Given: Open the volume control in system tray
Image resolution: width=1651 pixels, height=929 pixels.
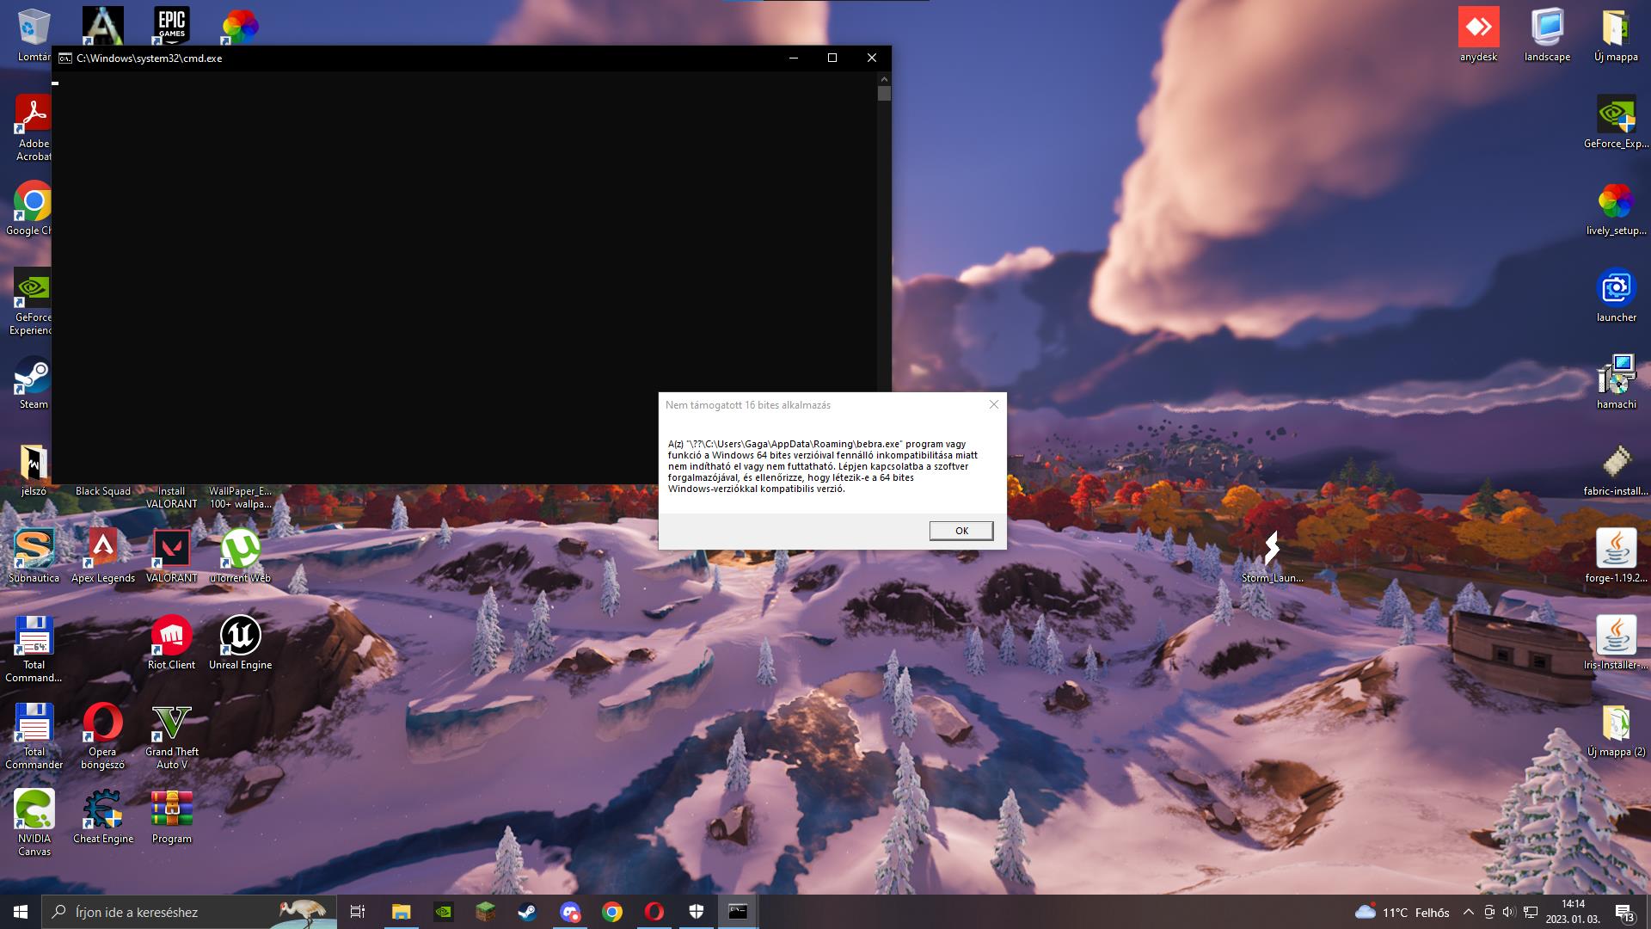Looking at the screenshot, I should pos(1509,912).
